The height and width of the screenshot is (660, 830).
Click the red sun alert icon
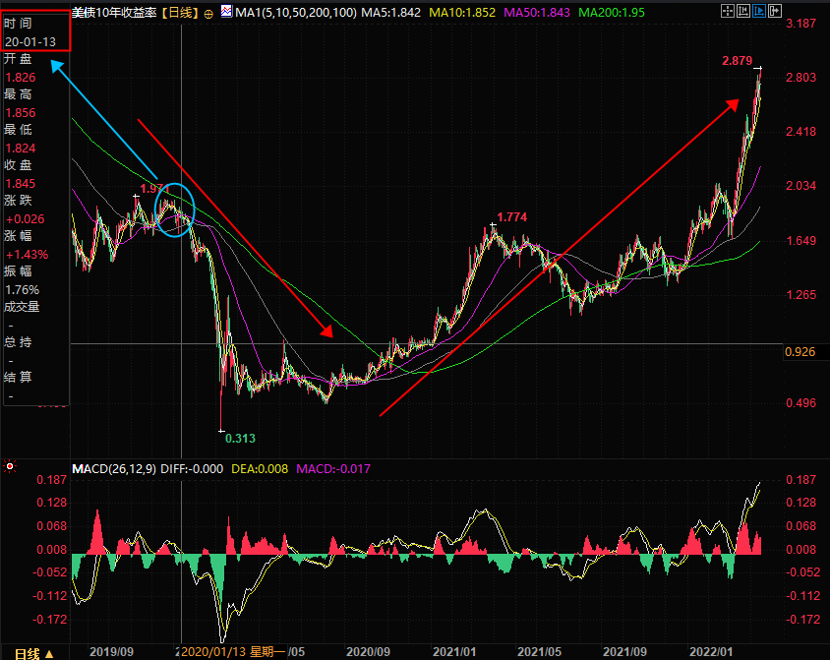[10, 467]
